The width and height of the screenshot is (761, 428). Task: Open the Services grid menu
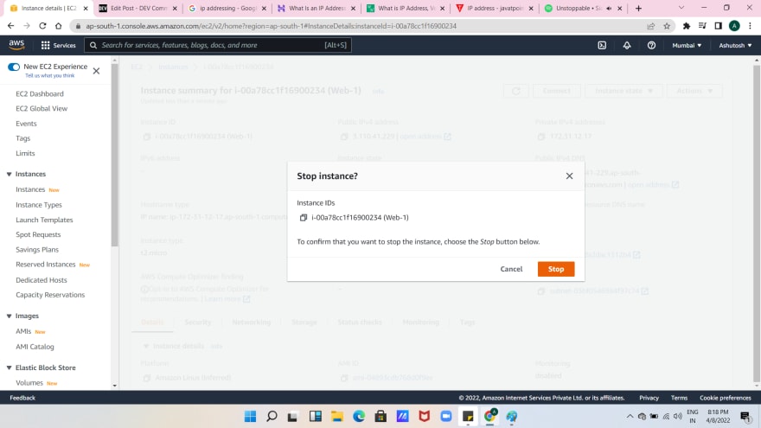coord(58,45)
